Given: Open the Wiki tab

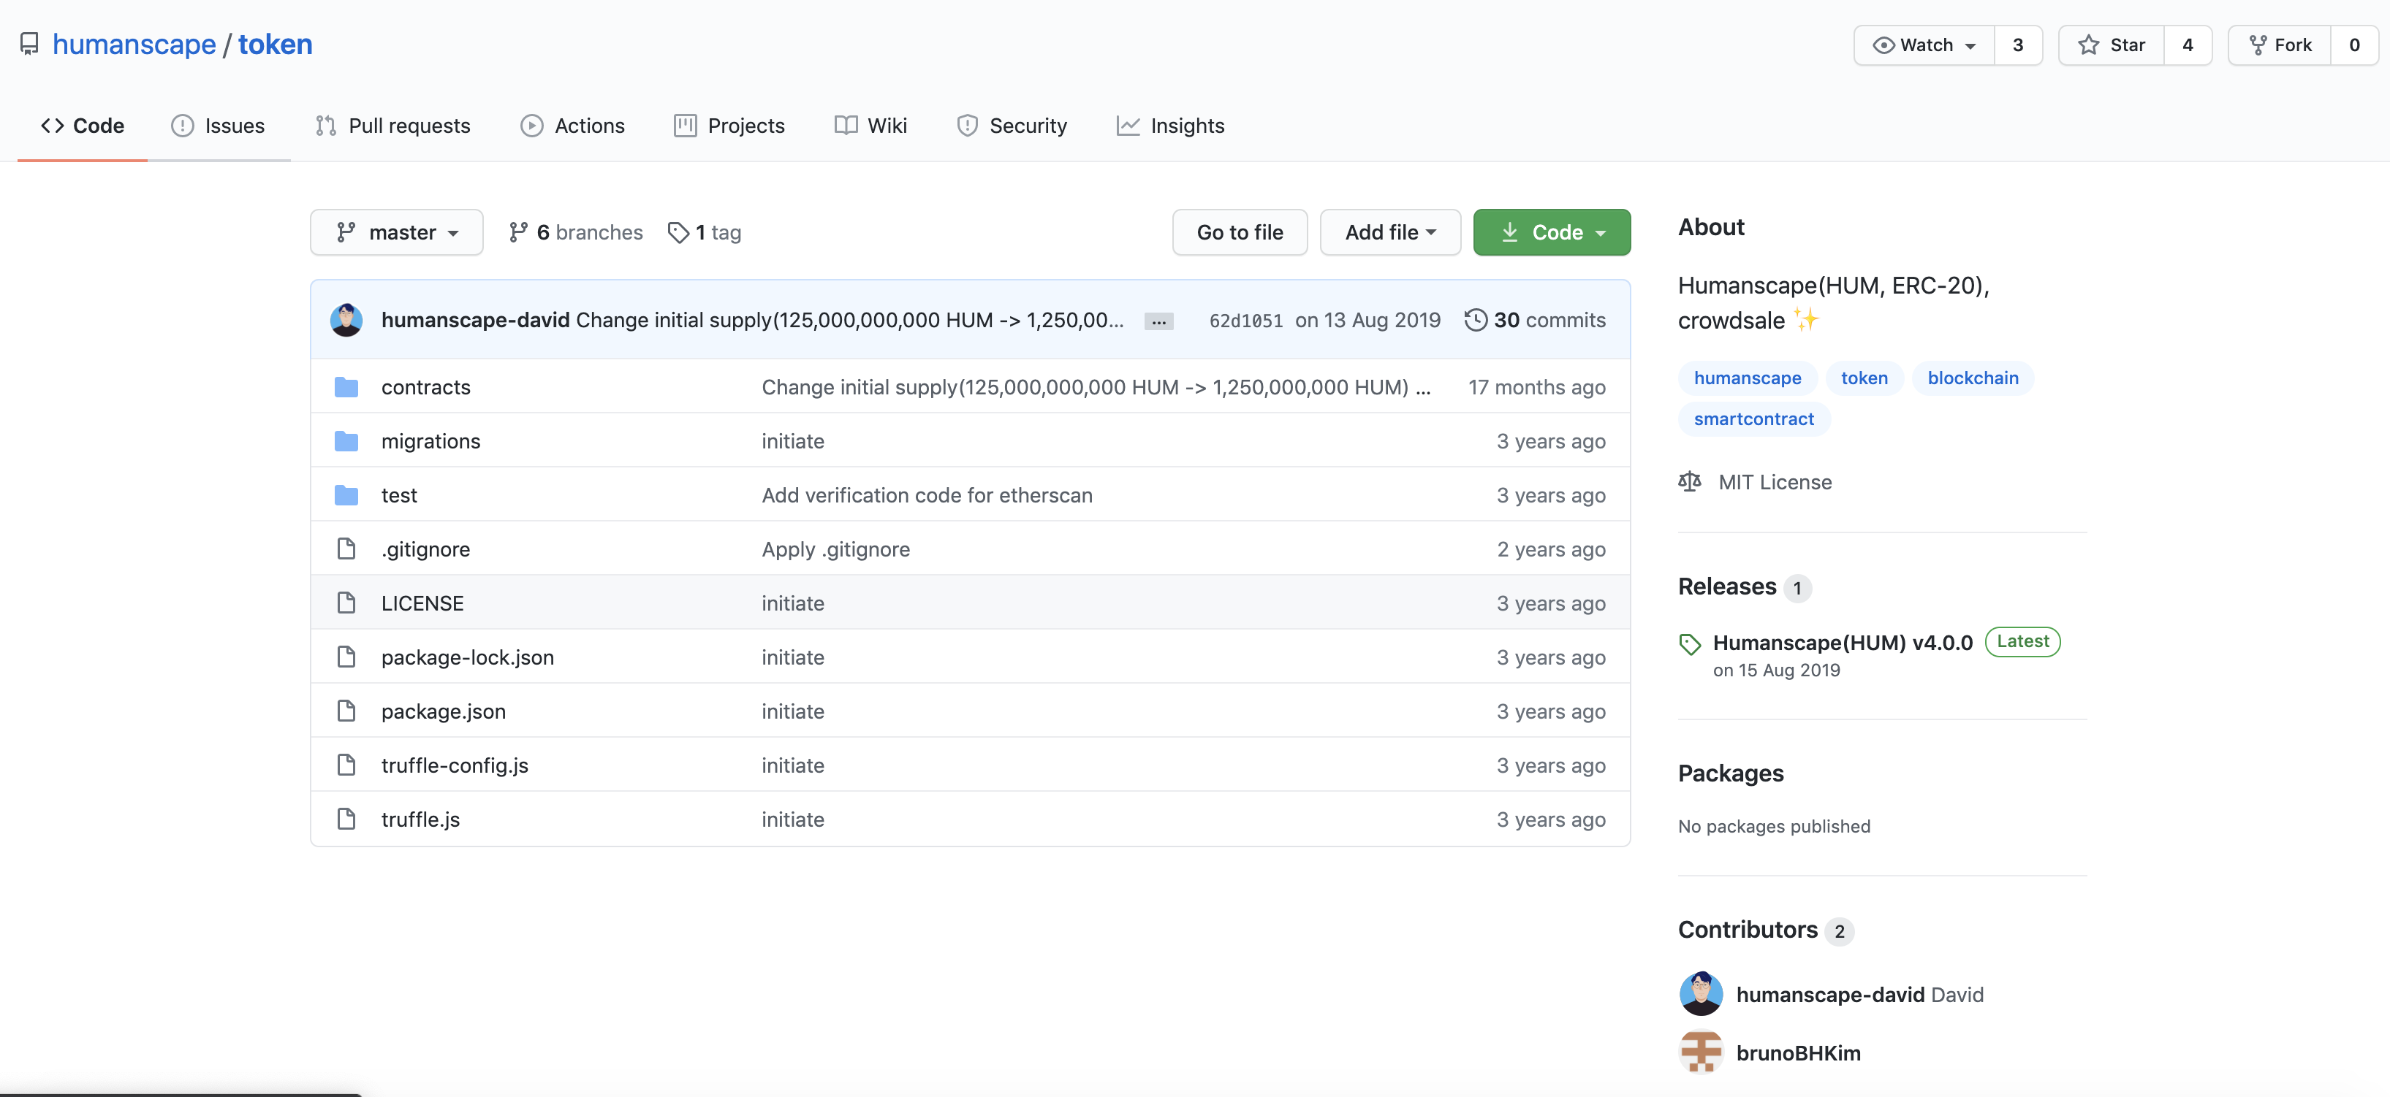Looking at the screenshot, I should pos(870,125).
